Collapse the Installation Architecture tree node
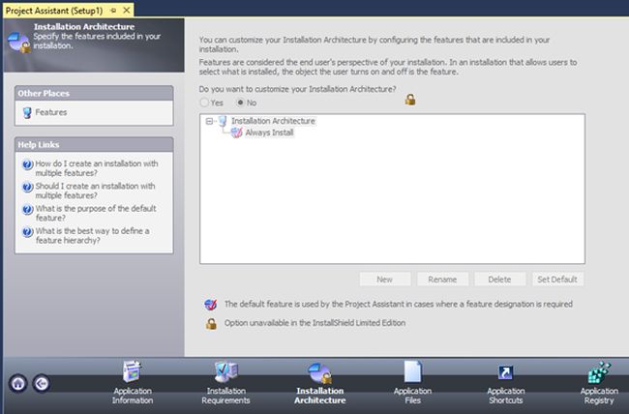Viewport: 629px width, 414px height. [209, 121]
